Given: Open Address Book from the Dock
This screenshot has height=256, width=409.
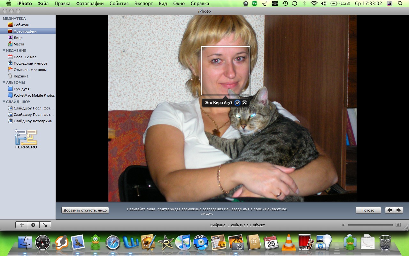Looking at the screenshot, I should [x=254, y=242].
